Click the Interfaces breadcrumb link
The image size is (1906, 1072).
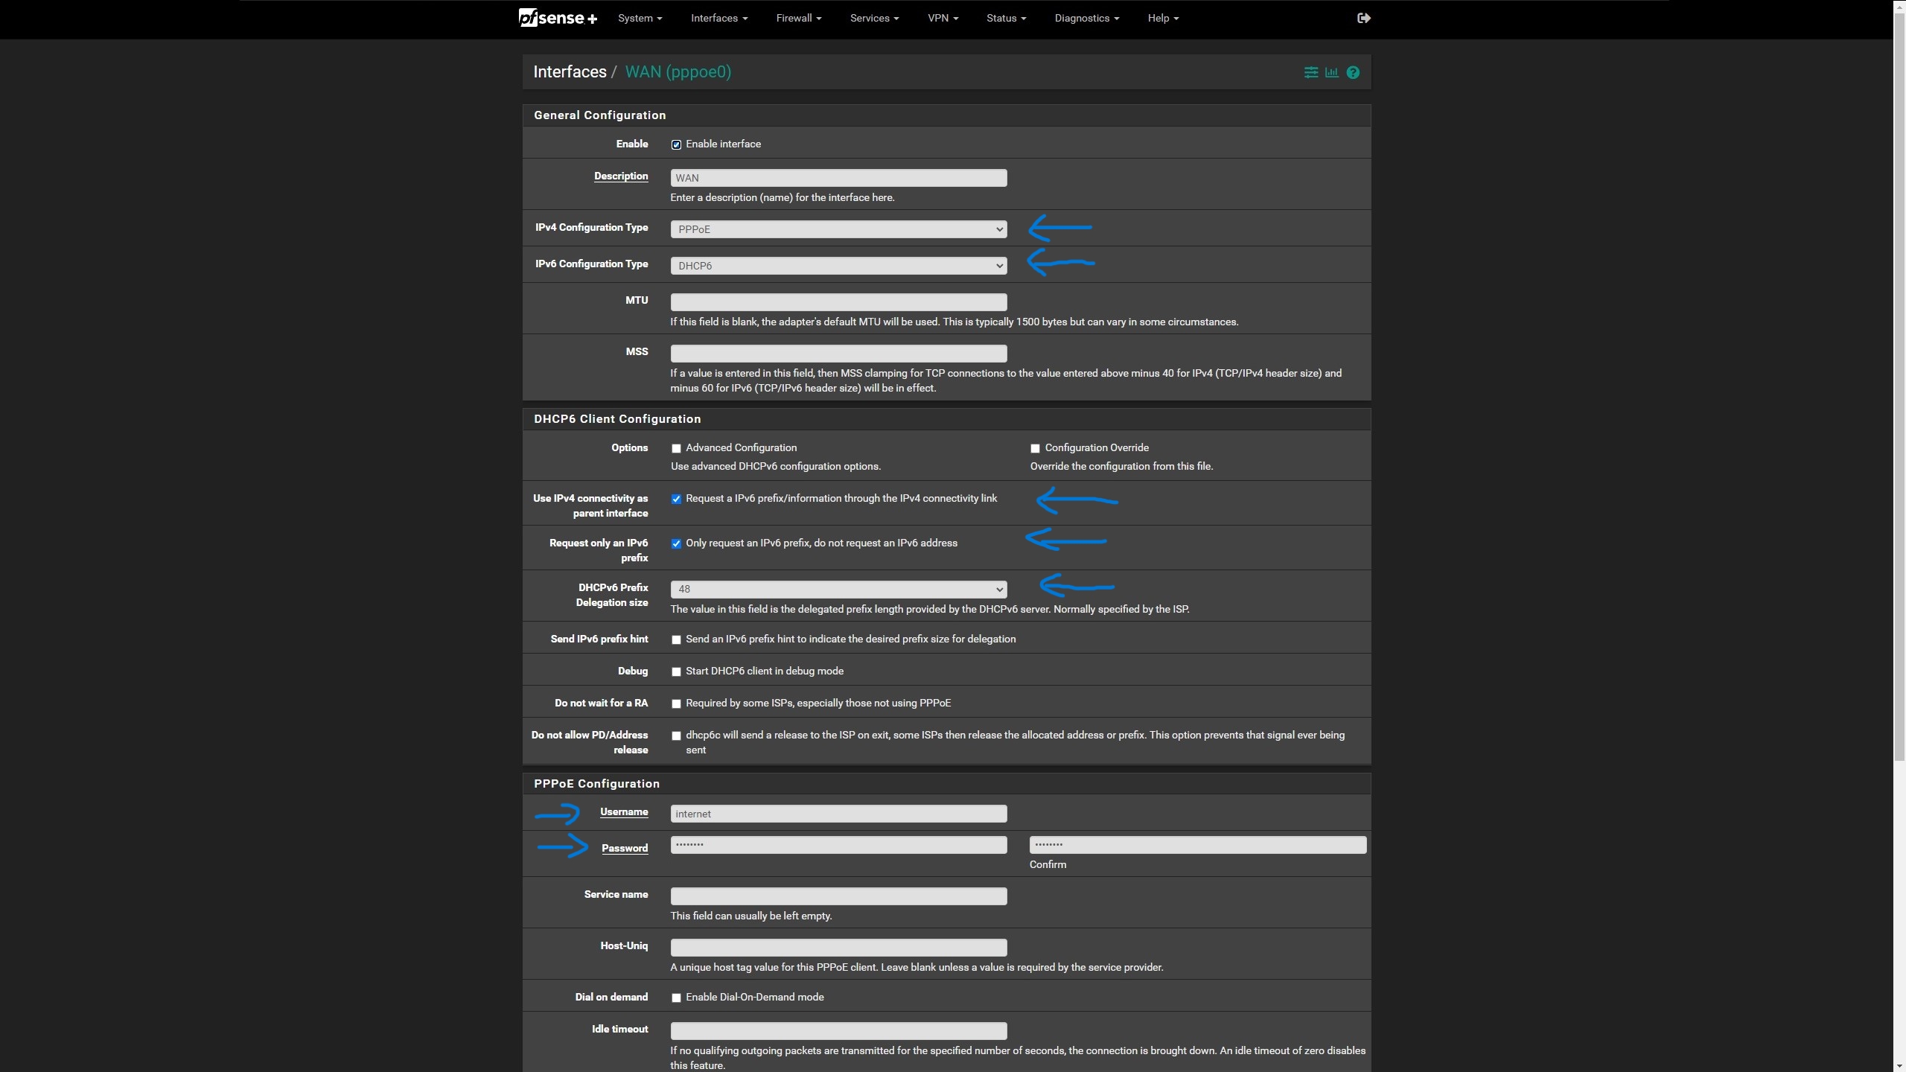click(570, 72)
